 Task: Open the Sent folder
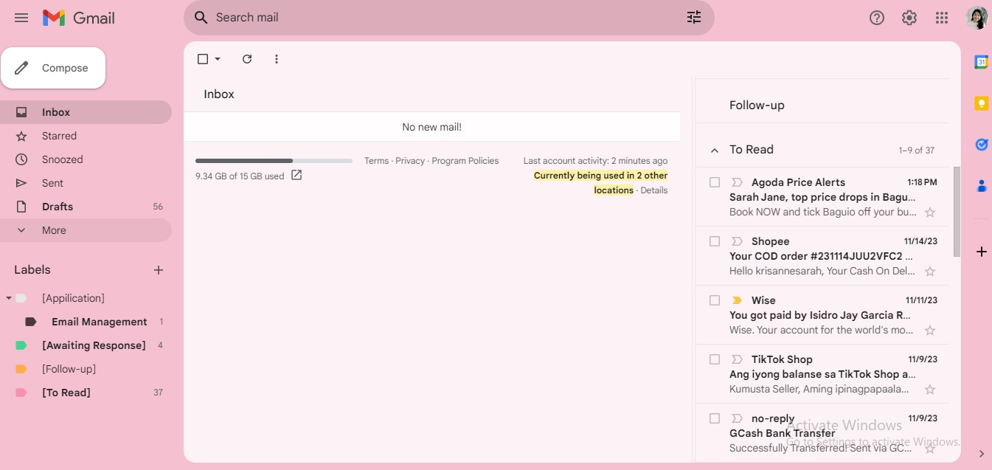click(x=86, y=183)
